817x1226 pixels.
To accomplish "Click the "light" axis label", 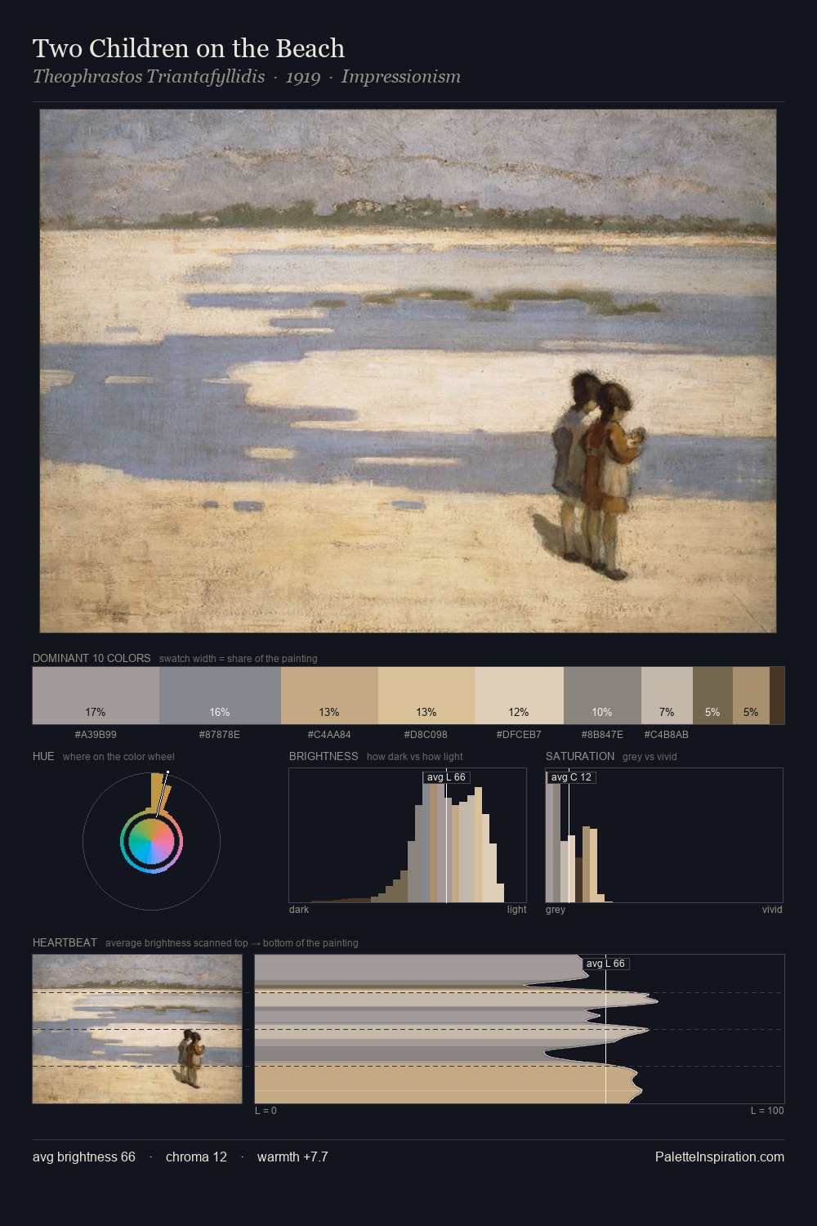I will (517, 910).
